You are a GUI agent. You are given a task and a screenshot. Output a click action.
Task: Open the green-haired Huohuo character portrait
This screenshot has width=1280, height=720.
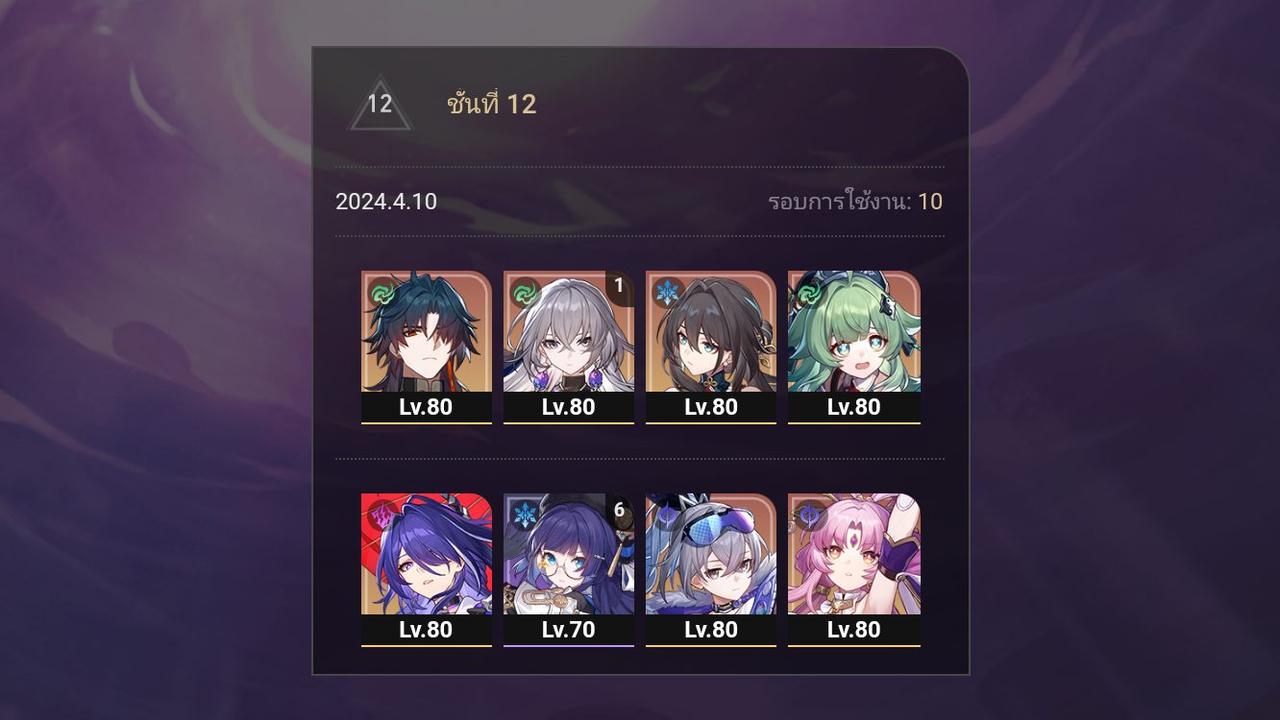(x=854, y=347)
